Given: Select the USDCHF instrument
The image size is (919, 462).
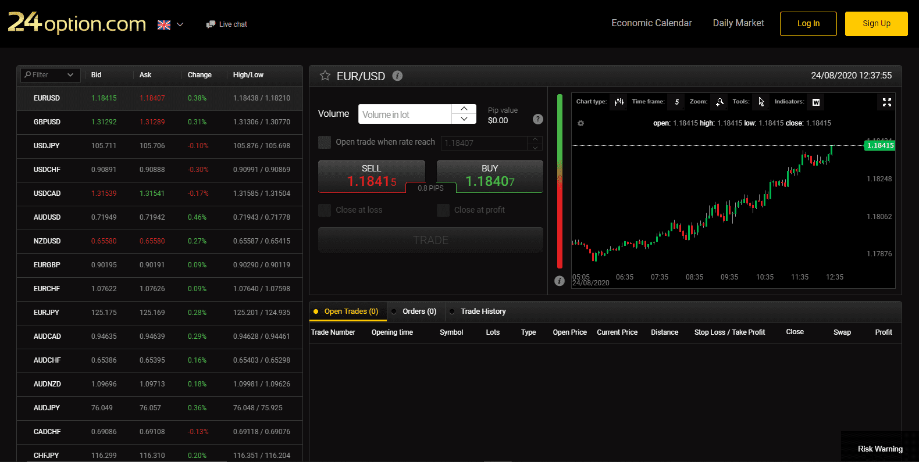Looking at the screenshot, I should [160, 170].
